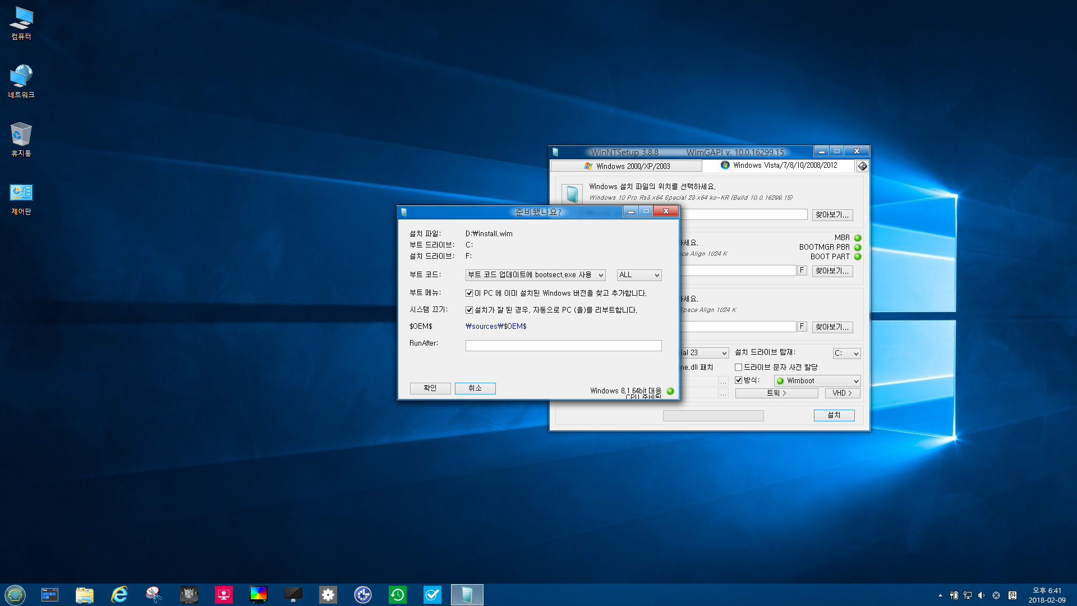Open the 제어판 control panel icon
Image resolution: width=1077 pixels, height=606 pixels.
point(21,199)
